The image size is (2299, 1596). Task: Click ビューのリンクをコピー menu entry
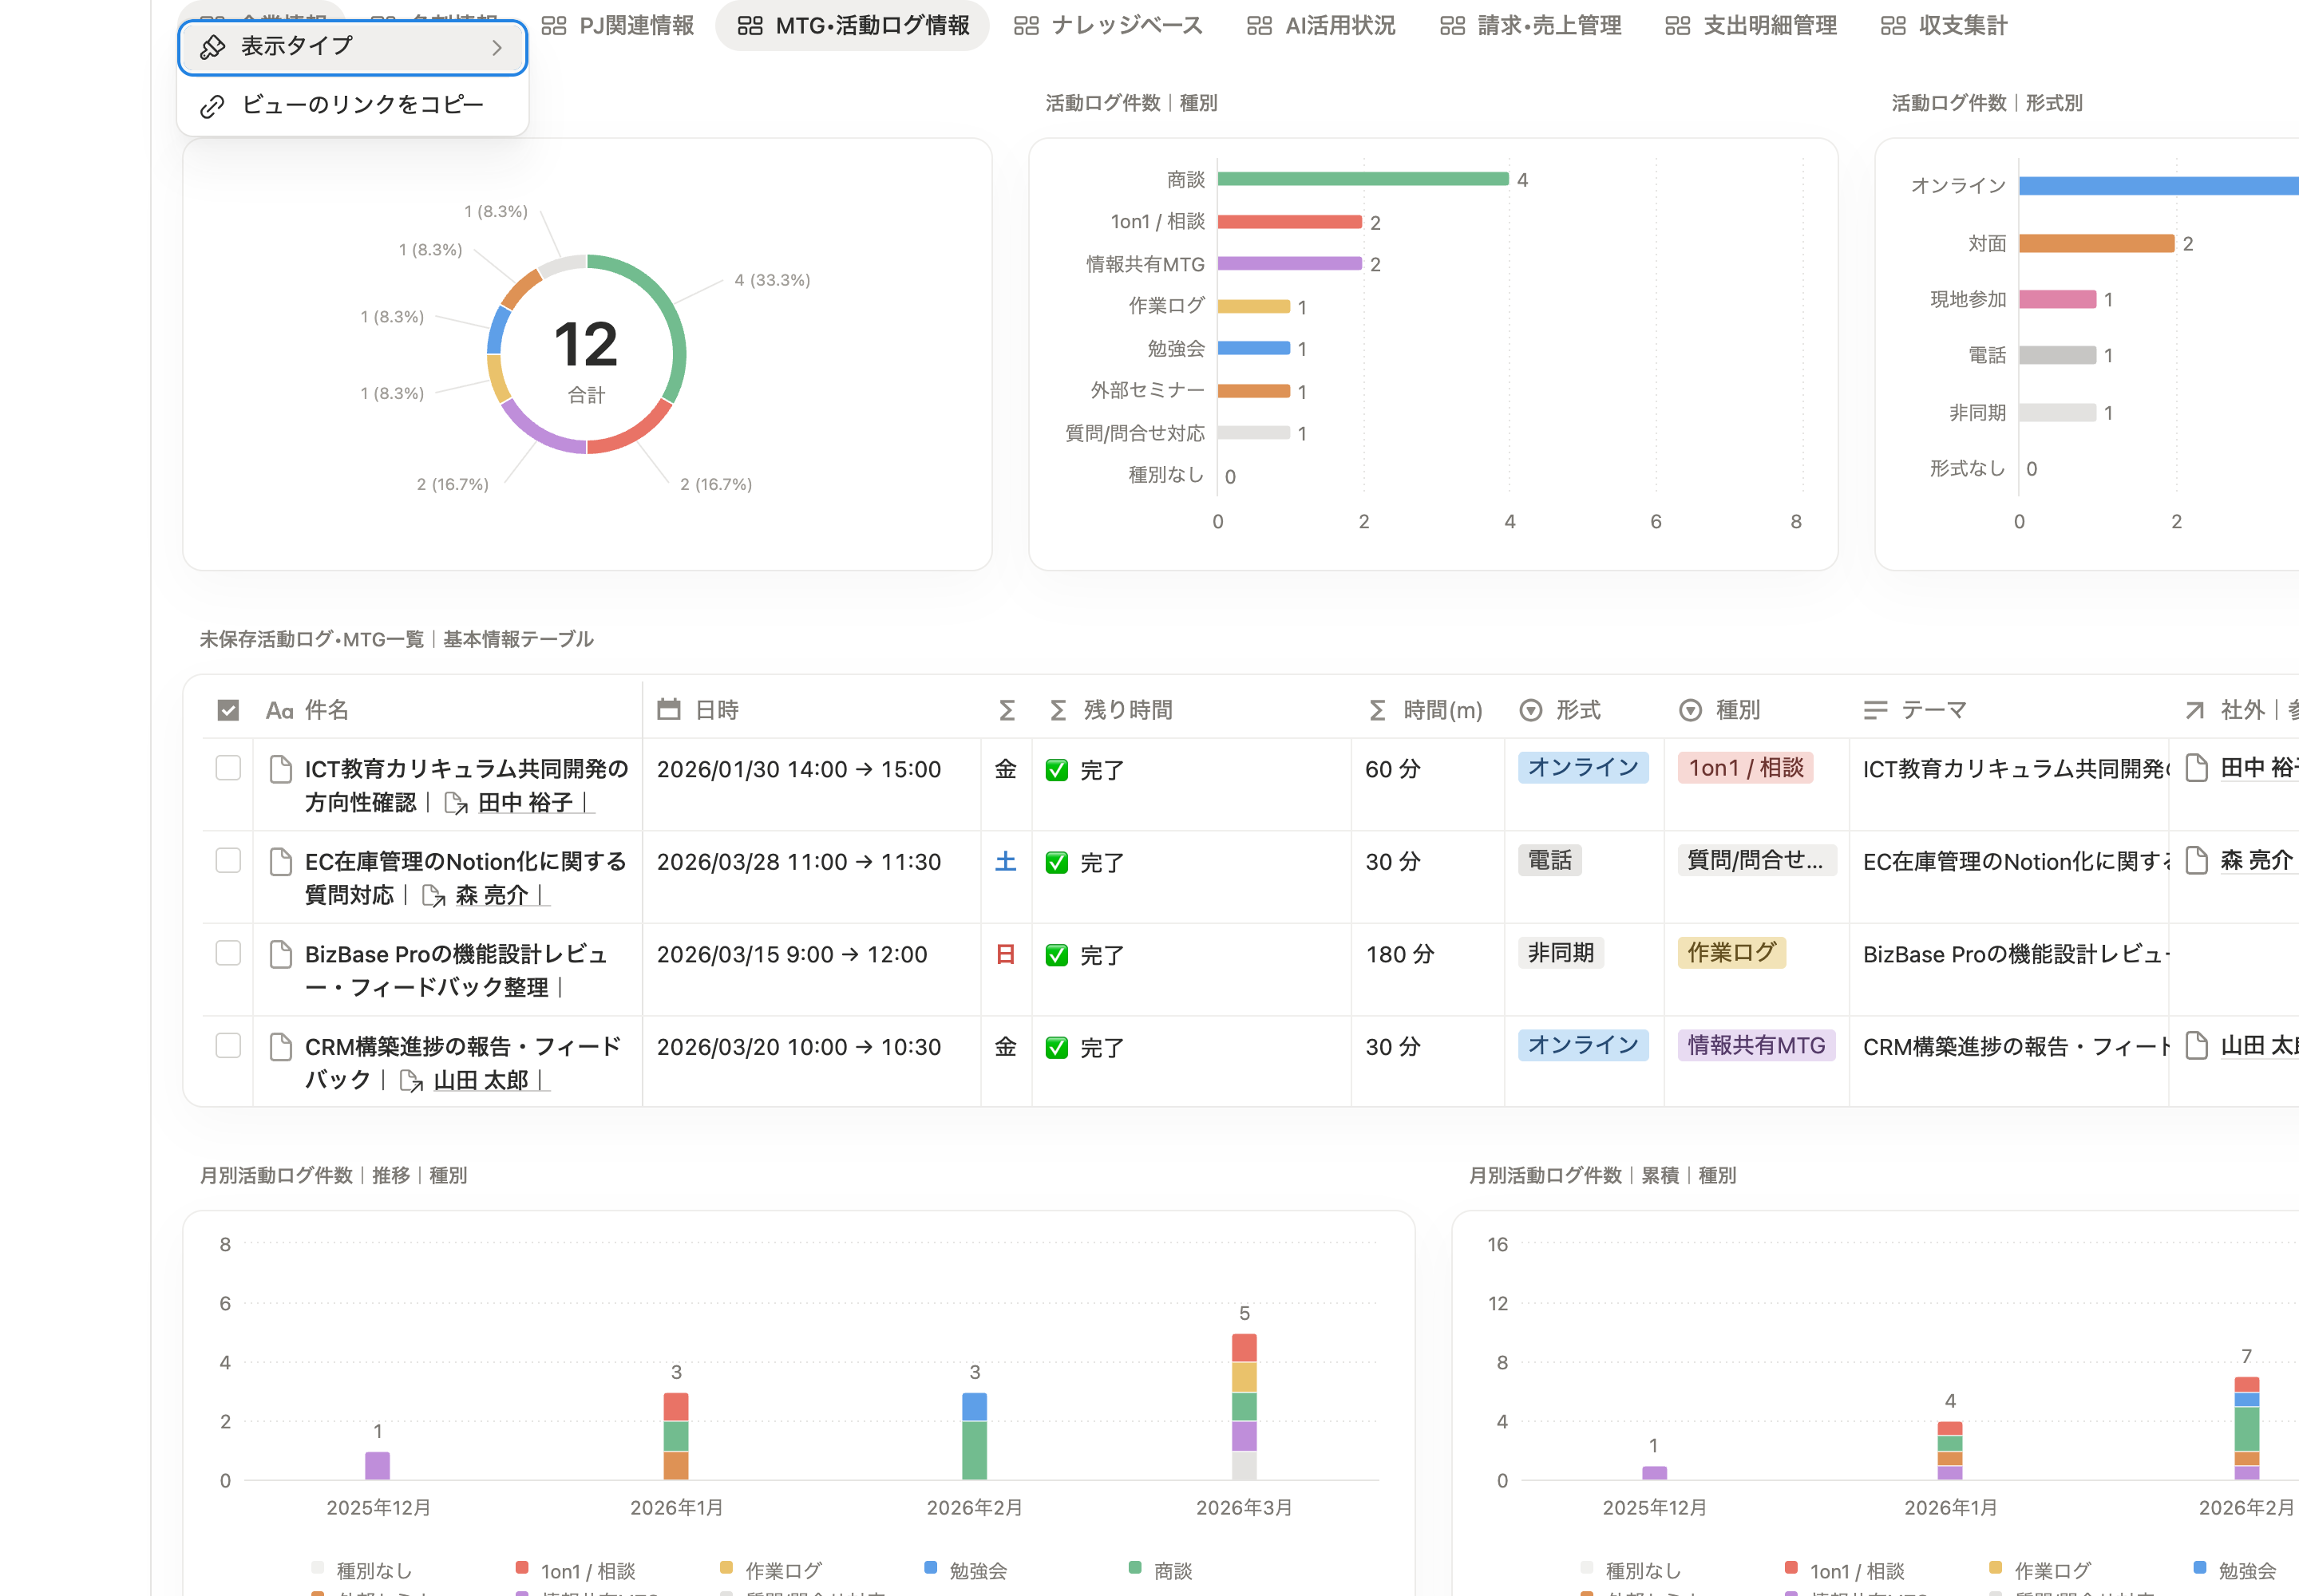(352, 105)
